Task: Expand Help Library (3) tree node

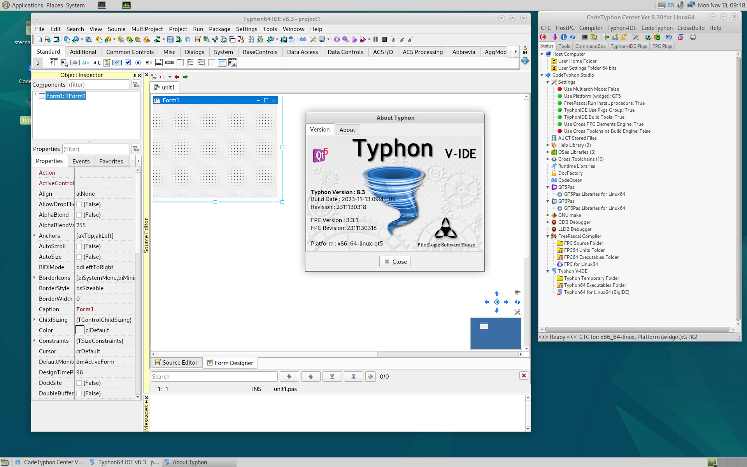Action: pos(548,145)
